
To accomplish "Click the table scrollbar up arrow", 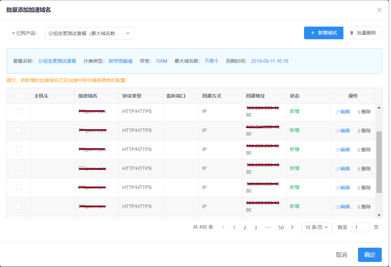I will (x=379, y=107).
